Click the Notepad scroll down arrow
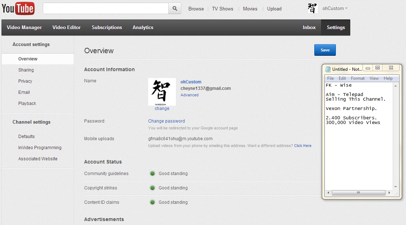 [396, 187]
